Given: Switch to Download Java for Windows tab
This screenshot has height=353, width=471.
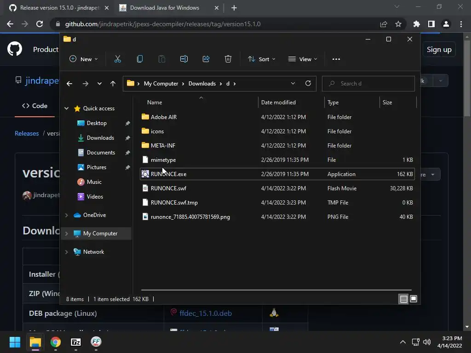Looking at the screenshot, I should (165, 8).
